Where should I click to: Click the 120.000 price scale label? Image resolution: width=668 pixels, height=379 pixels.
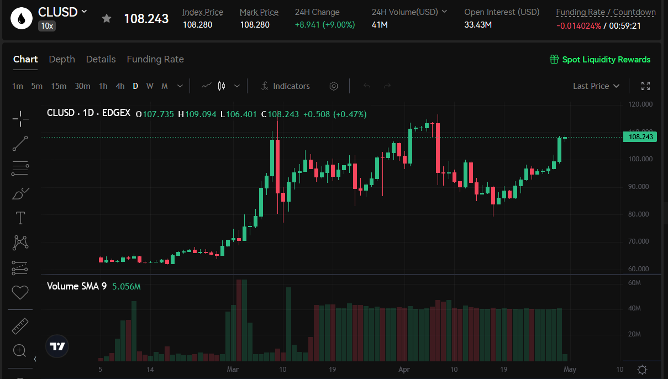click(641, 104)
